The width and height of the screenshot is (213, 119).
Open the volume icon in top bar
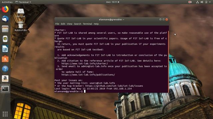tap(202, 2)
